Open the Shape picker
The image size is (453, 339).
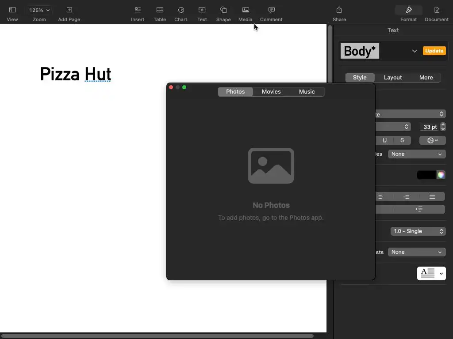point(223,10)
